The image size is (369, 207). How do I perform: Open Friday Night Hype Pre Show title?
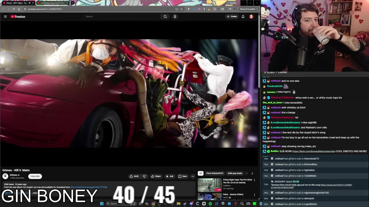[238, 181]
